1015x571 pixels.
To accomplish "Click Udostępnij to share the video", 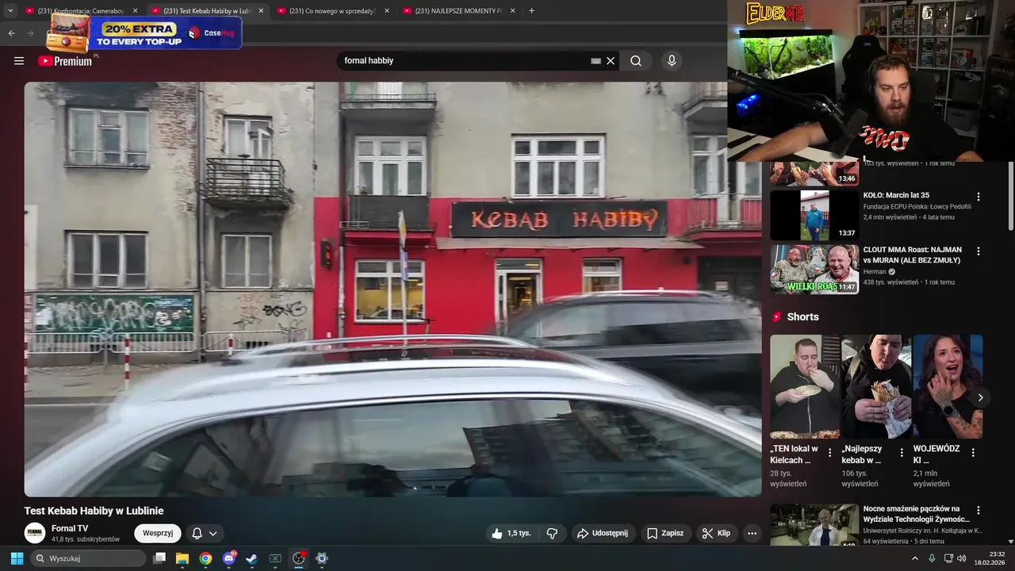I will (x=602, y=534).
